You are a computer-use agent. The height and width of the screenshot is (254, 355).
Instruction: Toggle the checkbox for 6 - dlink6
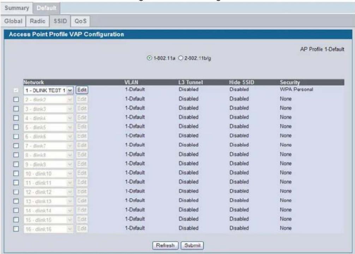16,136
